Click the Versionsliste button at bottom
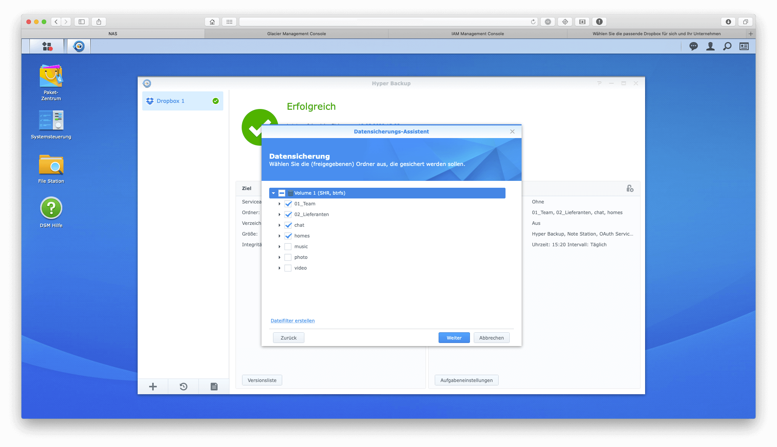 pyautogui.click(x=262, y=380)
